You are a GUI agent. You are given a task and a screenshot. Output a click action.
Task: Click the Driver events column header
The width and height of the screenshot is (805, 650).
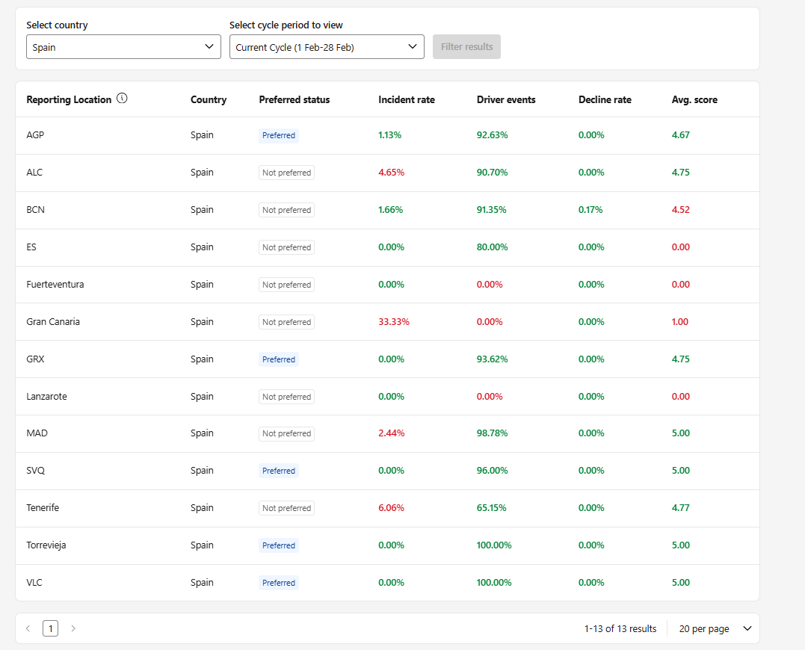506,99
